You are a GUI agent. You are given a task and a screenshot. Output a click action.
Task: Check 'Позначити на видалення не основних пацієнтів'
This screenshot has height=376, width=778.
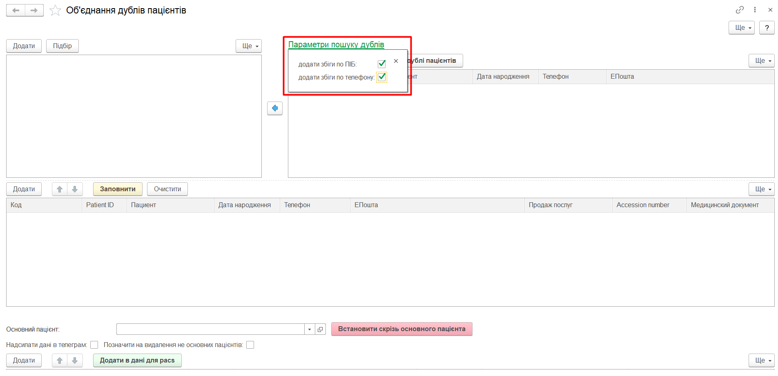click(x=250, y=345)
